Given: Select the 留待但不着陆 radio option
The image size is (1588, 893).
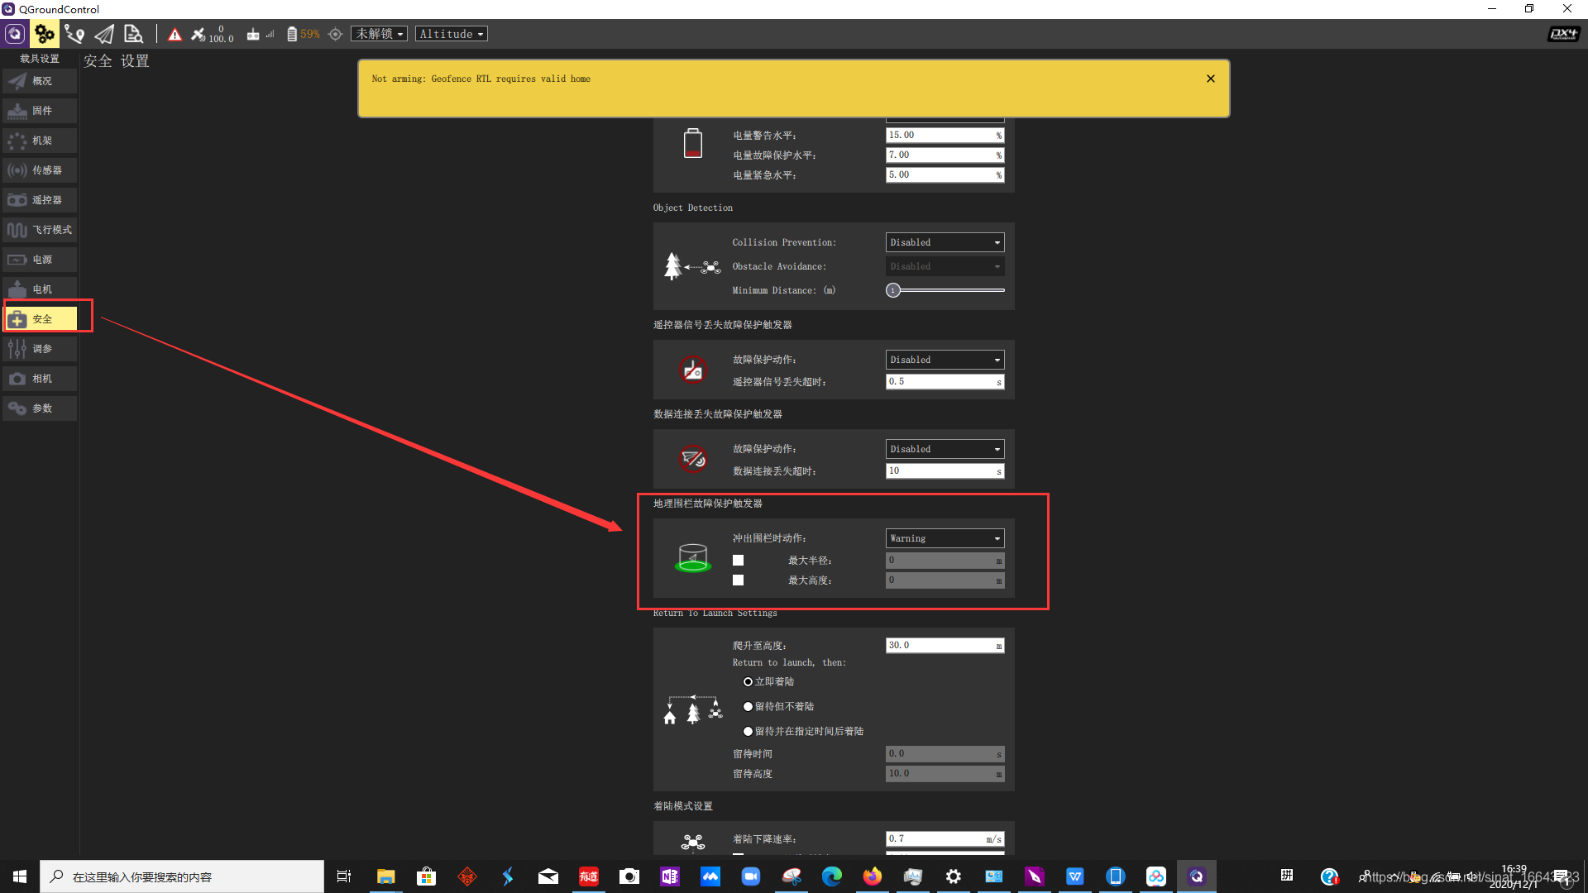Looking at the screenshot, I should [748, 707].
